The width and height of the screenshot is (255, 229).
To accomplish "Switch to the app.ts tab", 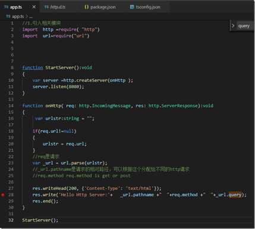I will click(x=19, y=7).
